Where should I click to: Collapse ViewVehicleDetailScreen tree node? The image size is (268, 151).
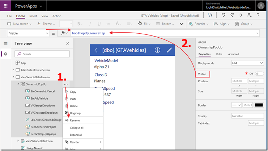tap(13, 77)
